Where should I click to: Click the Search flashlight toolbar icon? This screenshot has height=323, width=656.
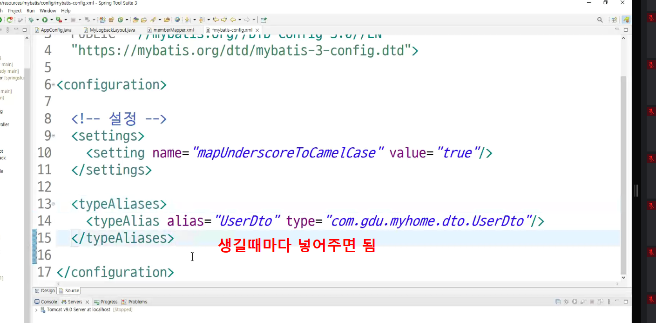pyautogui.click(x=153, y=20)
